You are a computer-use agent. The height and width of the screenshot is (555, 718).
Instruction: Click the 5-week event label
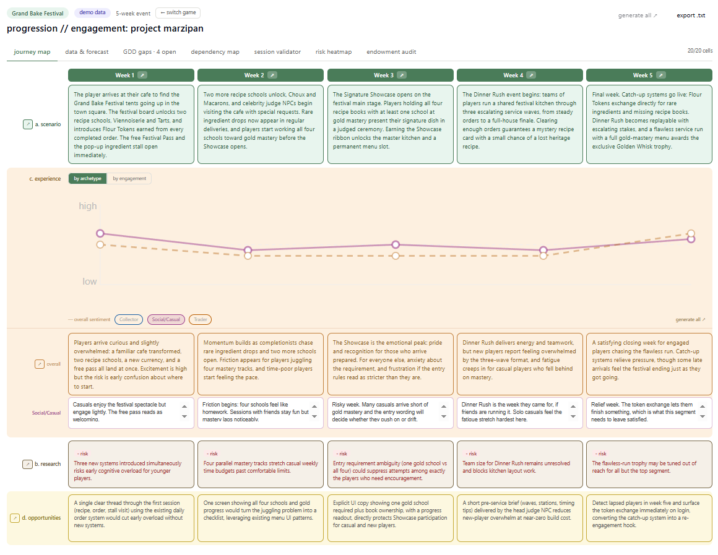coord(133,14)
